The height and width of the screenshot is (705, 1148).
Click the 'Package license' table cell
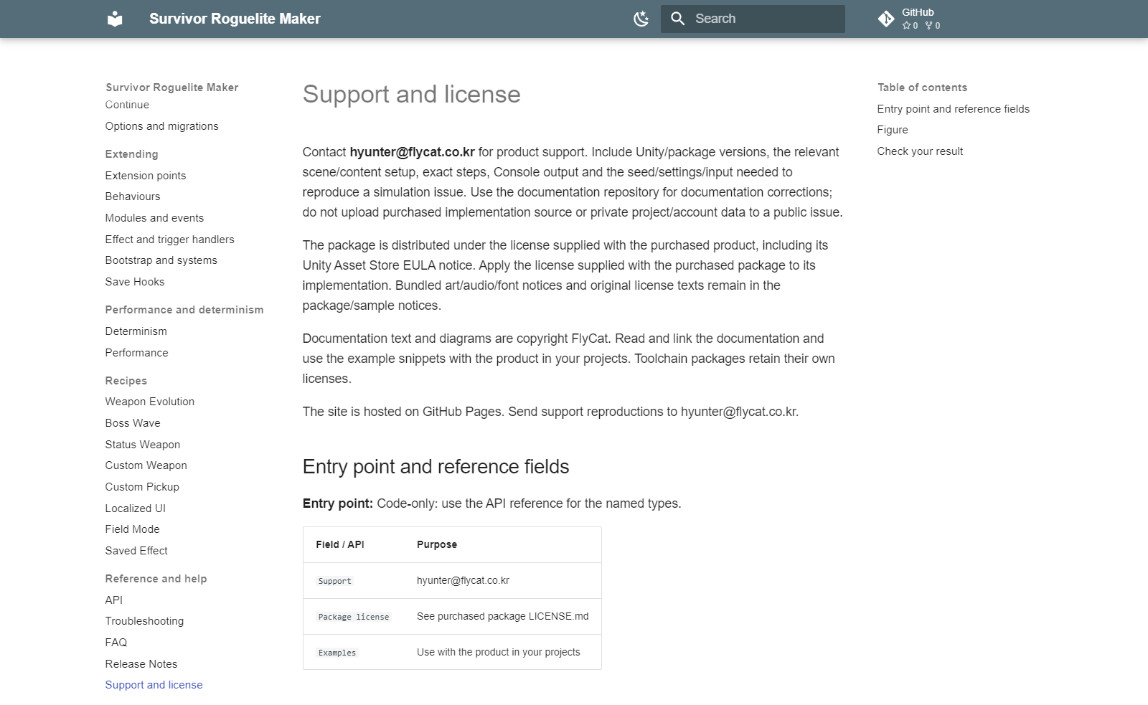[354, 617]
